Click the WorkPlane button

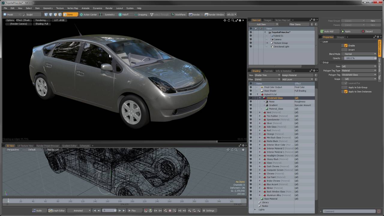[x=178, y=14]
